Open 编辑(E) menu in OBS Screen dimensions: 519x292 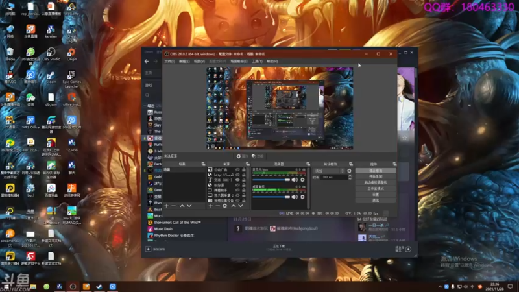[x=184, y=61]
